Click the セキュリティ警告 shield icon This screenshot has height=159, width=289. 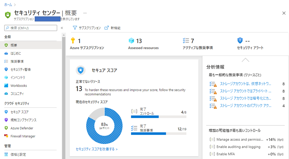(6, 69)
